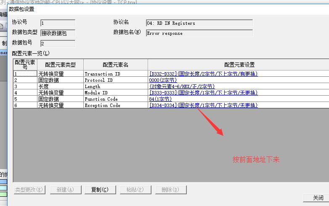The height and width of the screenshot is (206, 329).
Task: Click the 协议名 04: RD IN Registers field
Action: click(199, 23)
